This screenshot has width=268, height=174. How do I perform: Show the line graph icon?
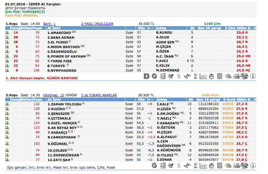click(203, 76)
